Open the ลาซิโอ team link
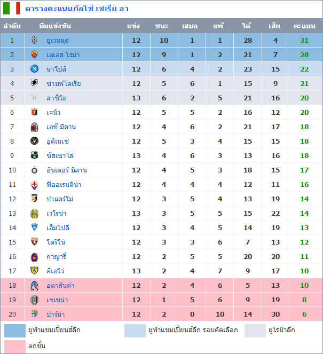 point(57,98)
